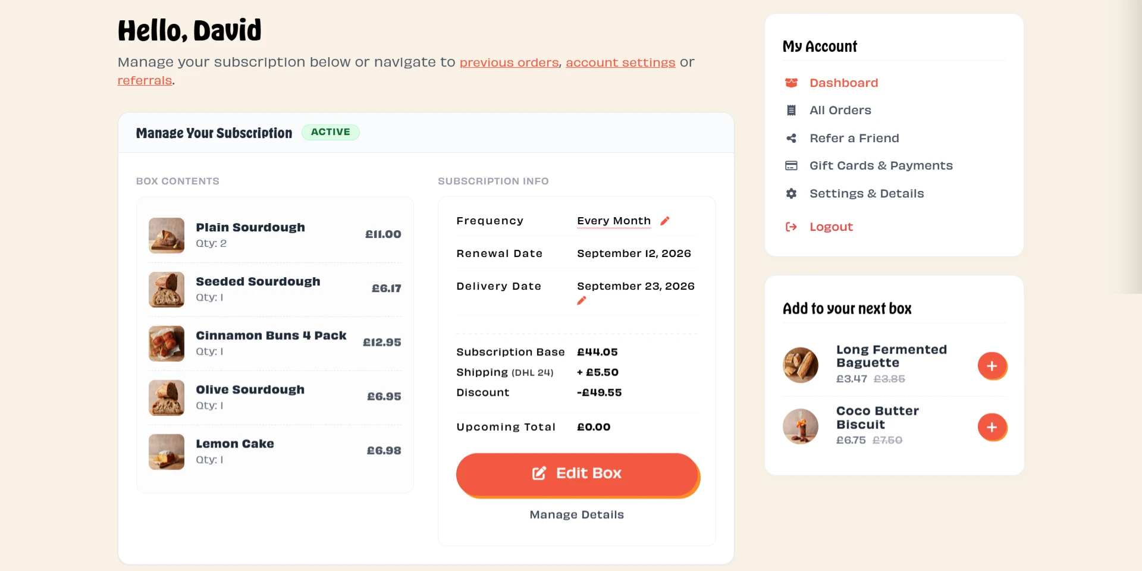The height and width of the screenshot is (571, 1142).
Task: Go to Gift Cards & Payments
Action: point(881,165)
